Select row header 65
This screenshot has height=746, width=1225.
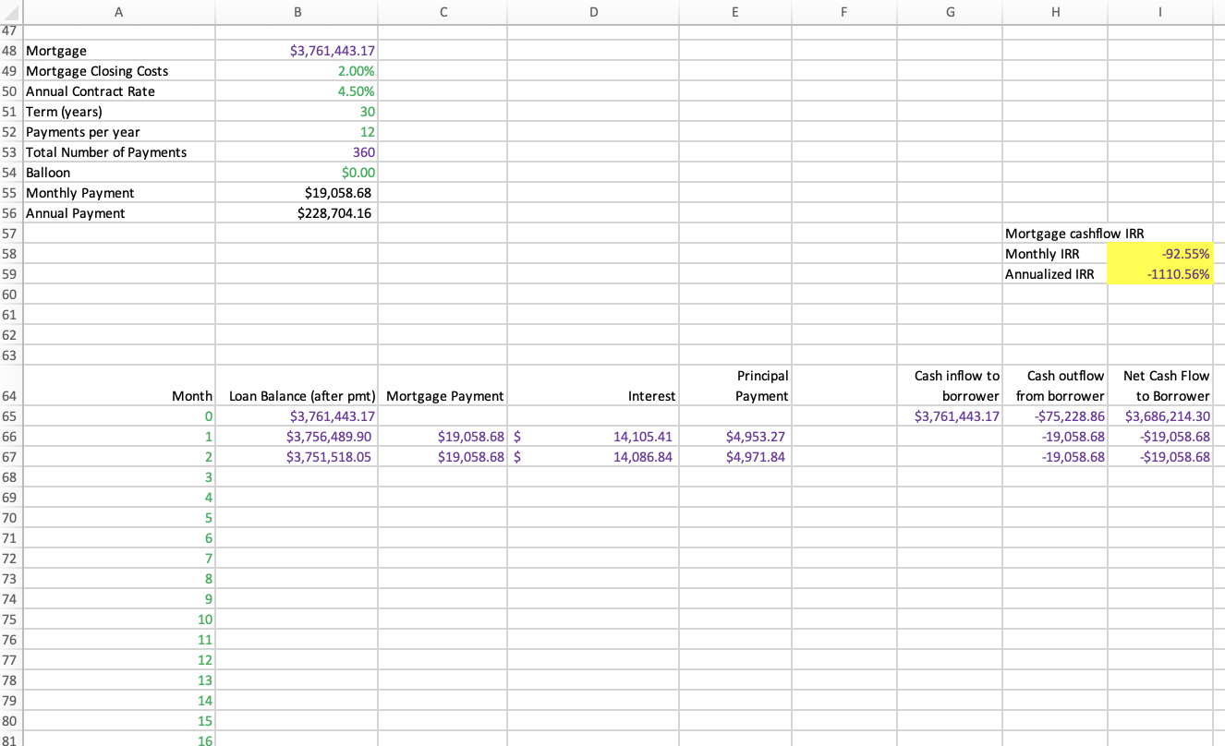(10, 415)
